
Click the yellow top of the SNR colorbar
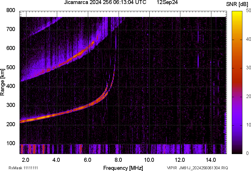tap(237, 13)
